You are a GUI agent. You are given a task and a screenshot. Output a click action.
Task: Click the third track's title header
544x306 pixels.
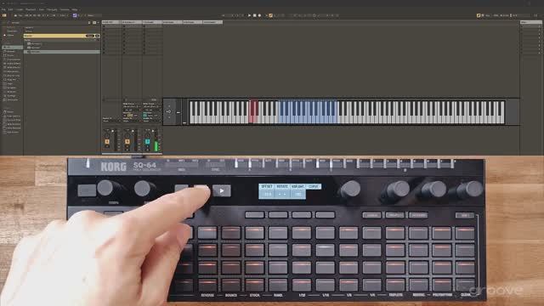click(x=153, y=22)
